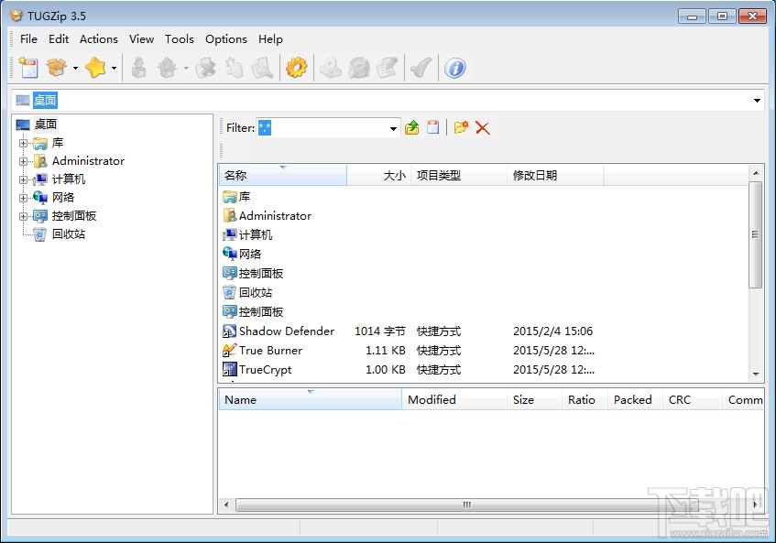Click the grayed notepad with pen icon

coord(388,68)
